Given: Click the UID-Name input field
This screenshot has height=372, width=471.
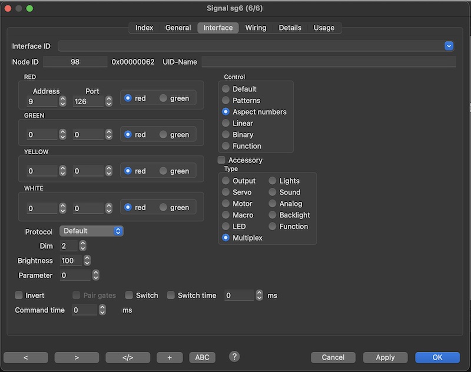Looking at the screenshot, I should [329, 62].
